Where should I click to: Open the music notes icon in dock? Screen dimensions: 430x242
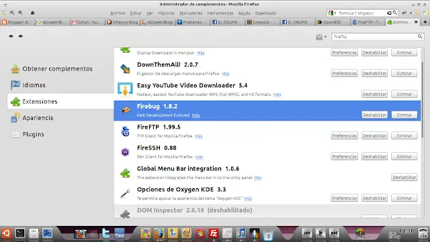coord(241,233)
